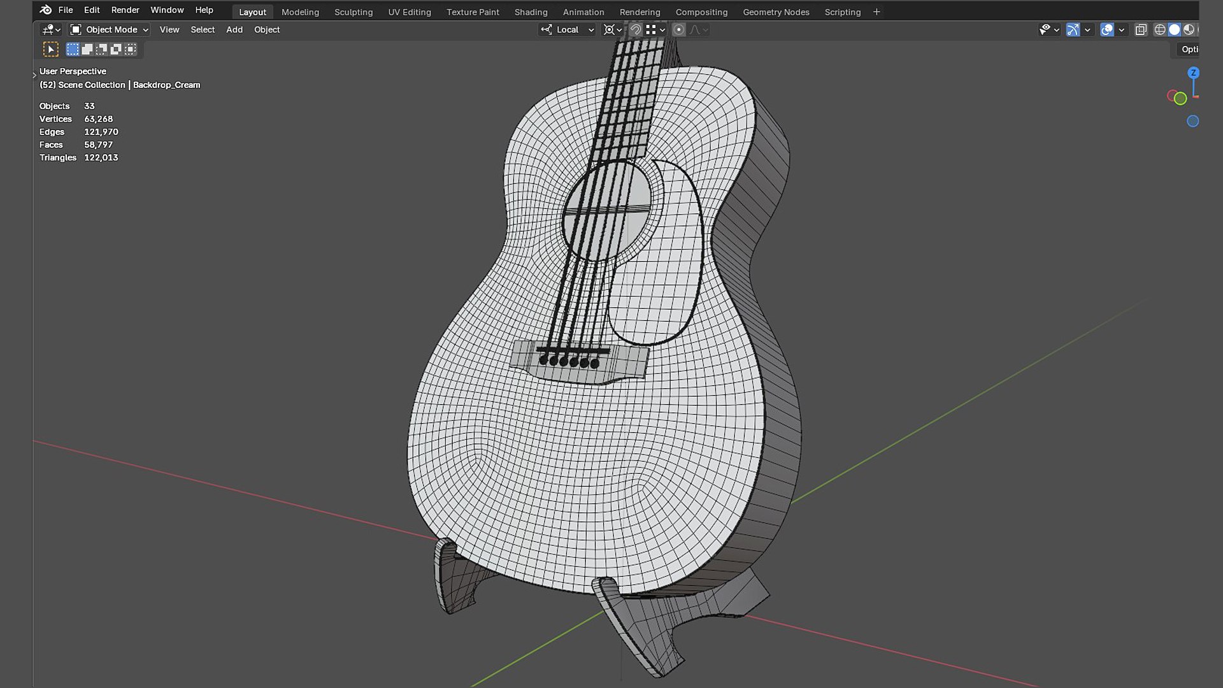Switch to wireframe viewport shading
Viewport: 1223px width, 688px height.
tap(1160, 30)
